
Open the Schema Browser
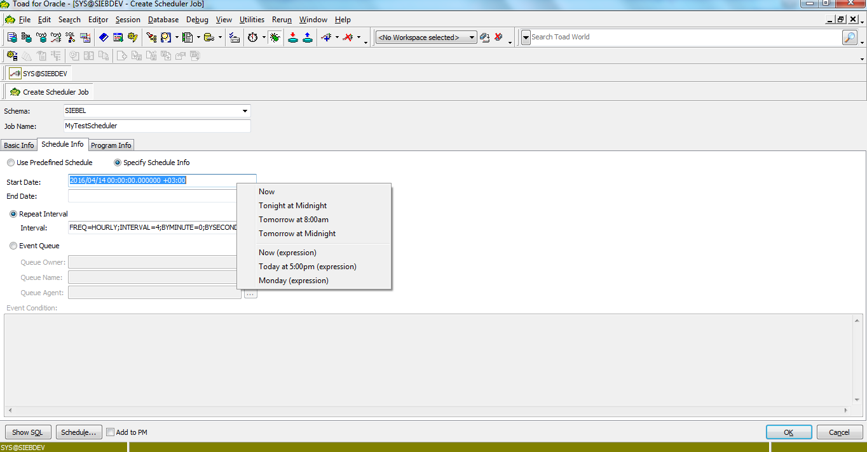[26, 37]
